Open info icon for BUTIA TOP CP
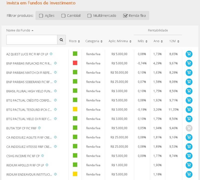Screen dimensions: 200x180 click(39, 128)
